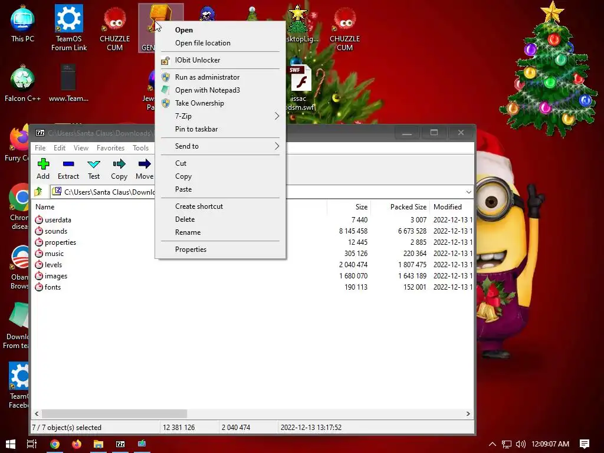The height and width of the screenshot is (453, 604).
Task: Open the notification center
Action: [x=585, y=444]
